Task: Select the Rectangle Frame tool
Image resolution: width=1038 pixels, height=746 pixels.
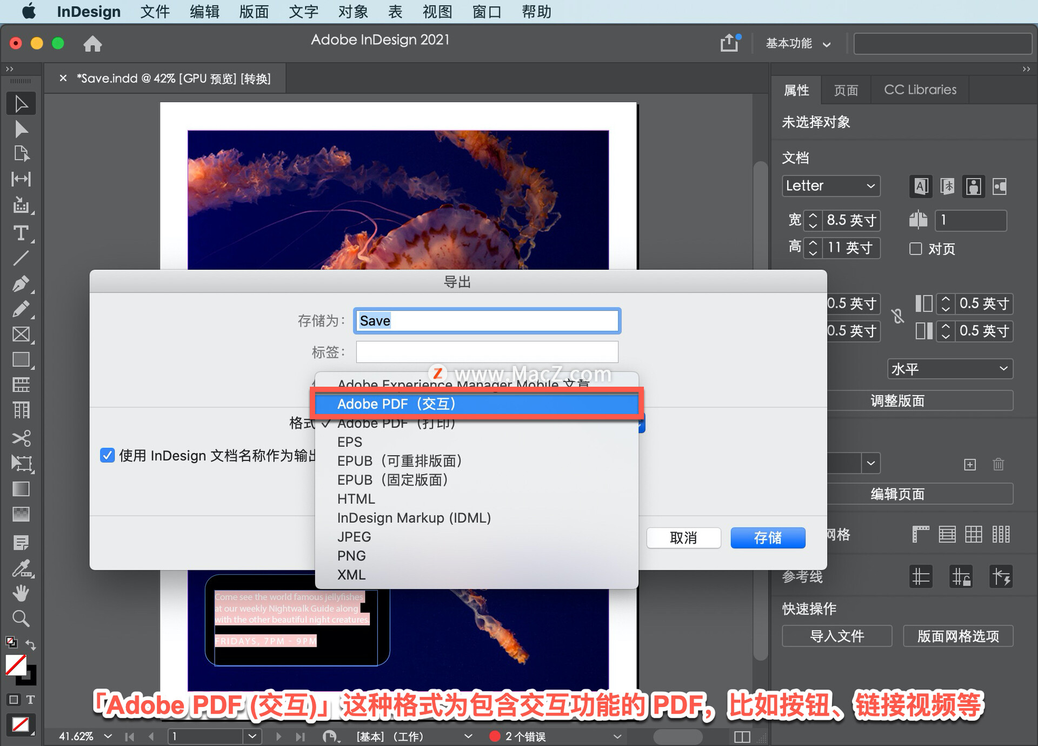Action: 21,334
